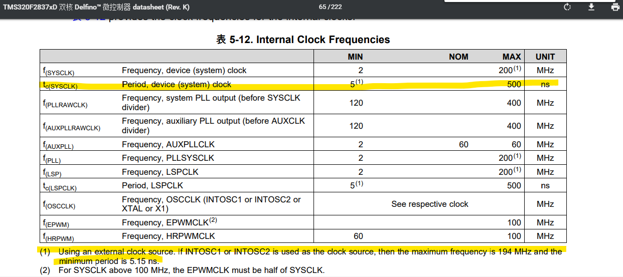This screenshot has width=623, height=277.
Task: Click the MAX value 500 in the tc(SYSCLK) row
Action: coord(514,84)
